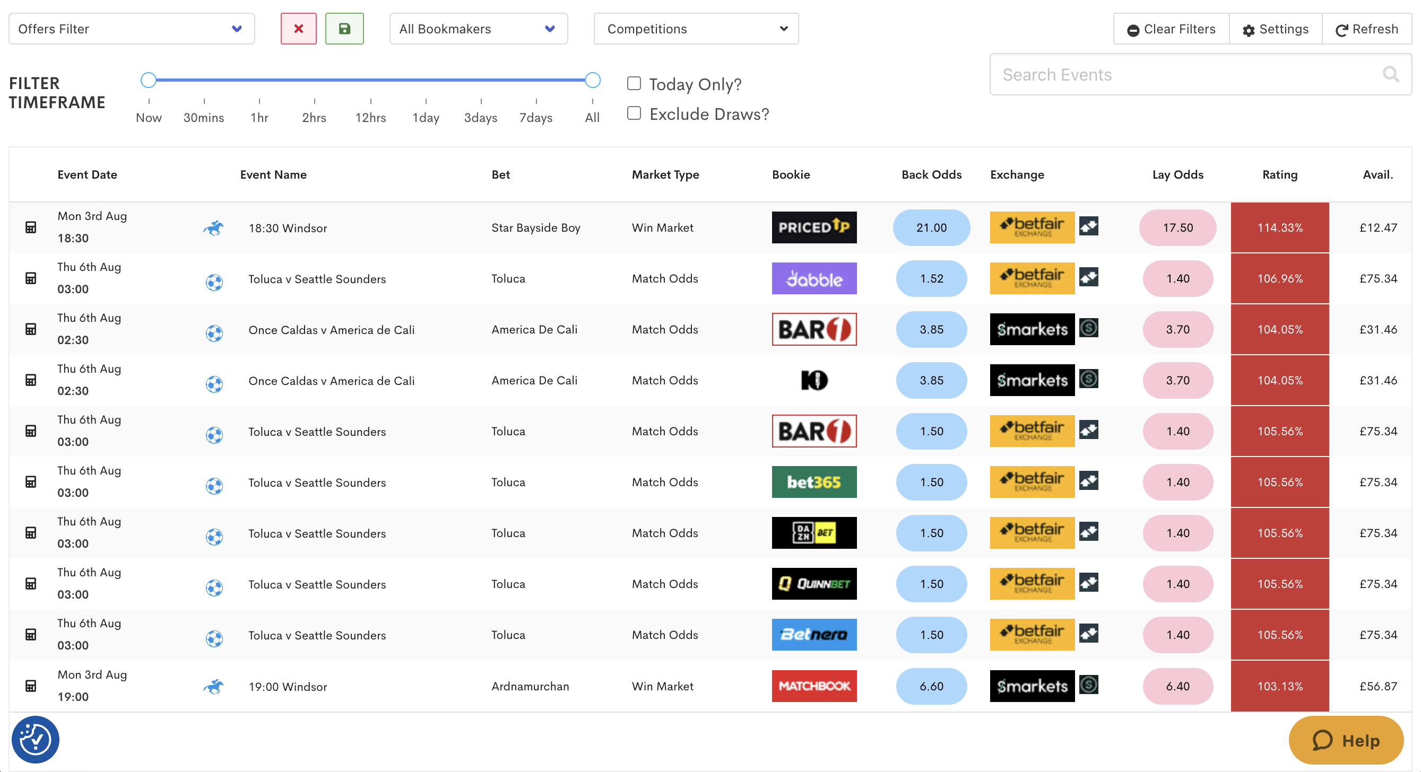Sort by Market Type column header
Image resolution: width=1421 pixels, height=772 pixels.
tap(665, 174)
